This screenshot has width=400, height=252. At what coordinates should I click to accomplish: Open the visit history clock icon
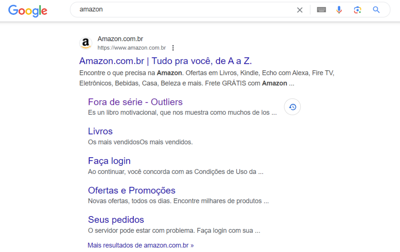click(x=292, y=107)
